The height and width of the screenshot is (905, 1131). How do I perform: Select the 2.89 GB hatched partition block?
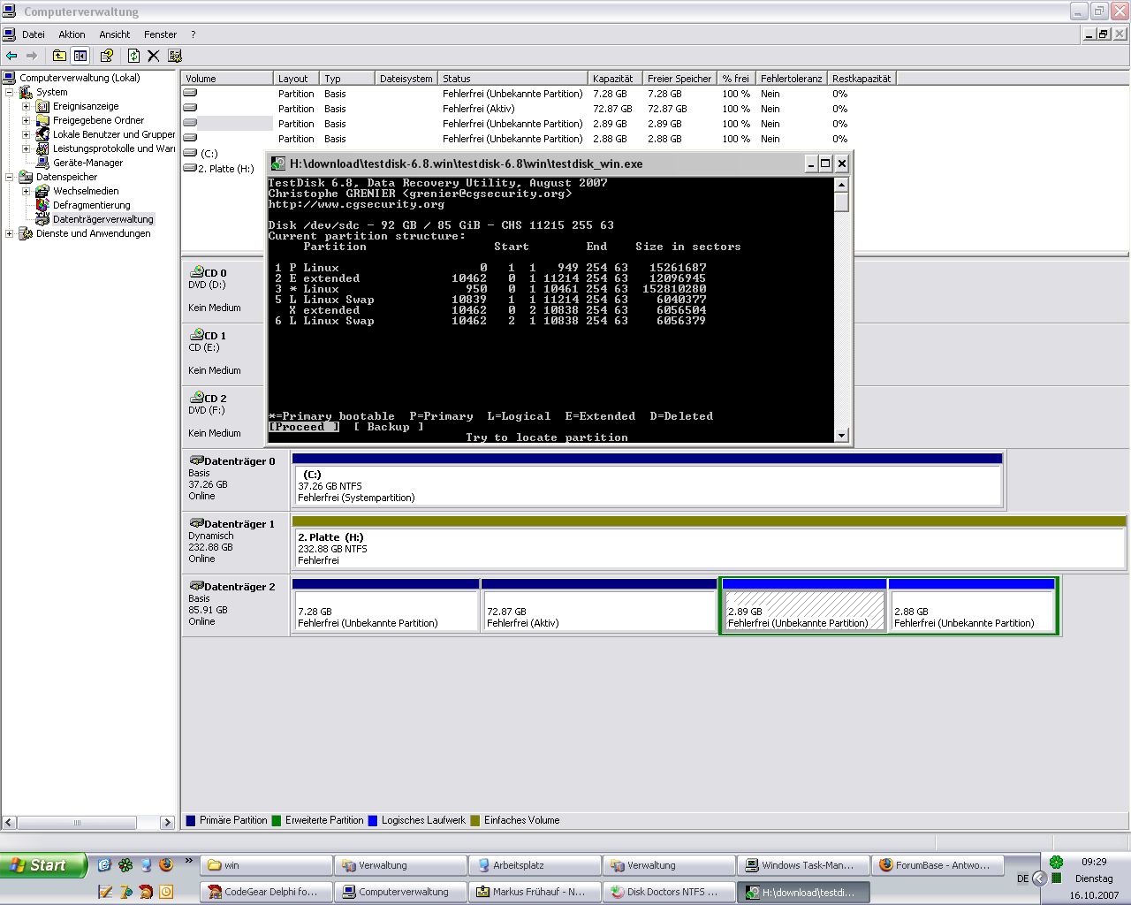[x=804, y=605]
